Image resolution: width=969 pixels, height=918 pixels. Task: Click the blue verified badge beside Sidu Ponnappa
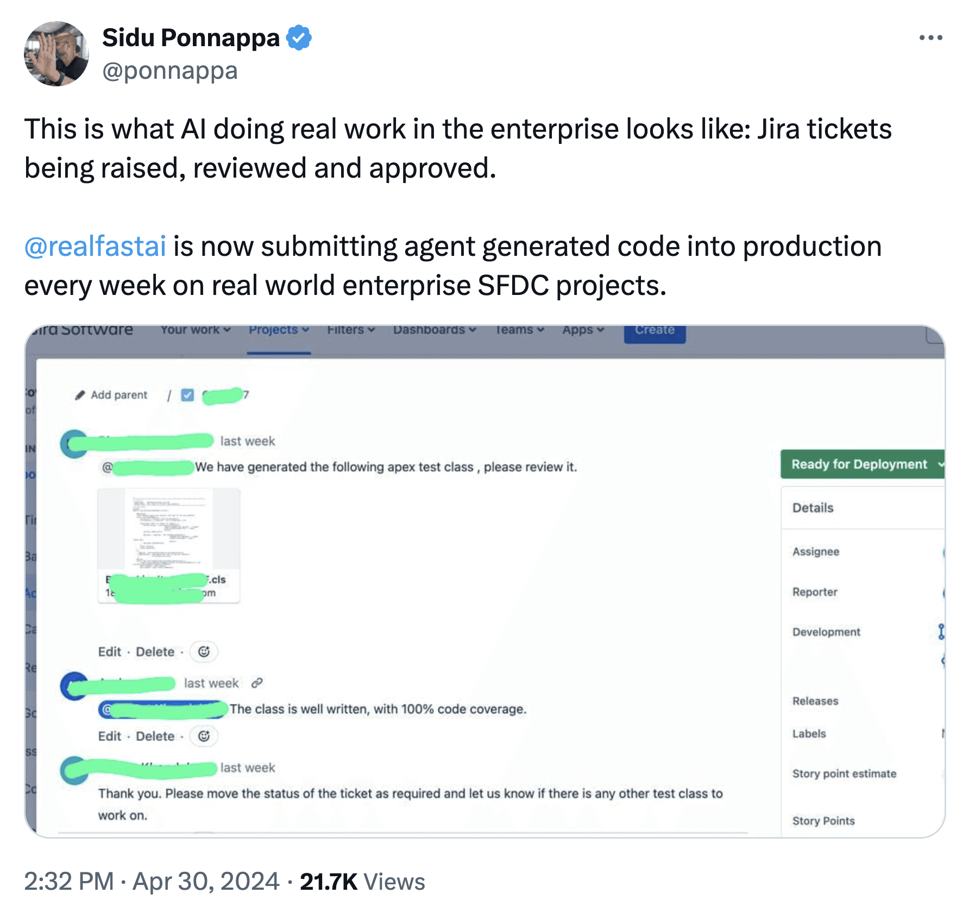tap(299, 38)
